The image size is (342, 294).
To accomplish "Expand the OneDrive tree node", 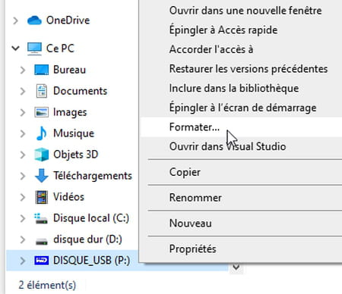I will (15, 20).
